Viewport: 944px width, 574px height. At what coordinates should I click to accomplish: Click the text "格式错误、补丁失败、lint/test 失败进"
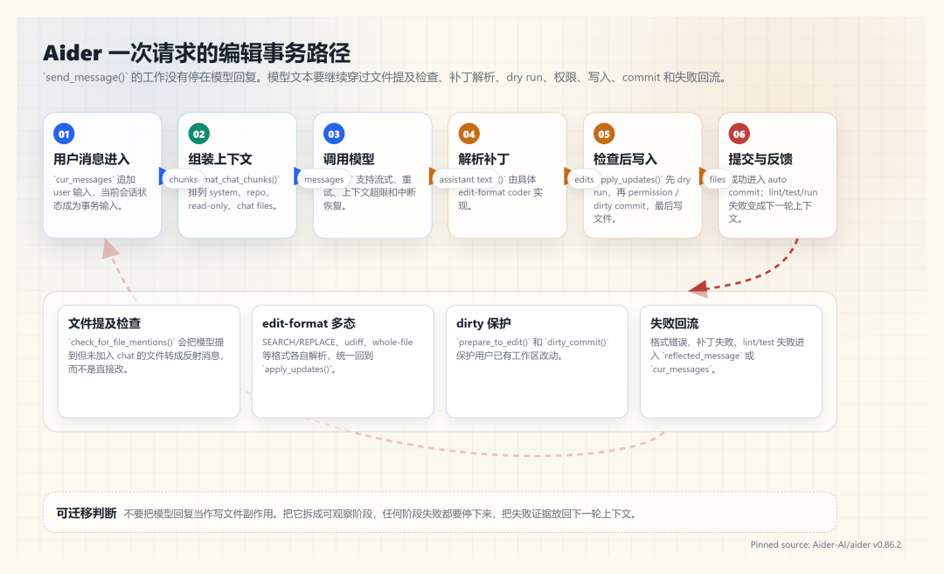click(x=727, y=342)
